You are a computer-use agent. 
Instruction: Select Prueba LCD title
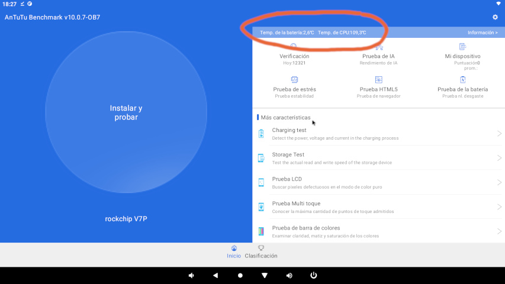click(x=287, y=179)
